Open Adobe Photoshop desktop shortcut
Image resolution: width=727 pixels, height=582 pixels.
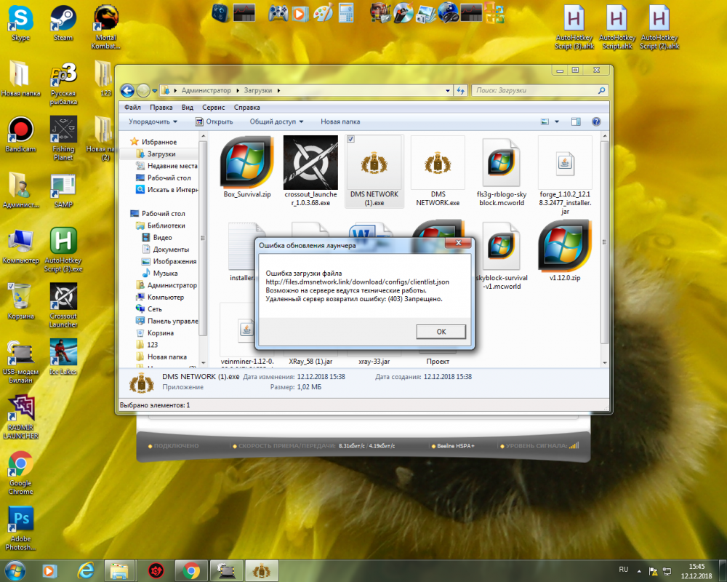point(20,521)
